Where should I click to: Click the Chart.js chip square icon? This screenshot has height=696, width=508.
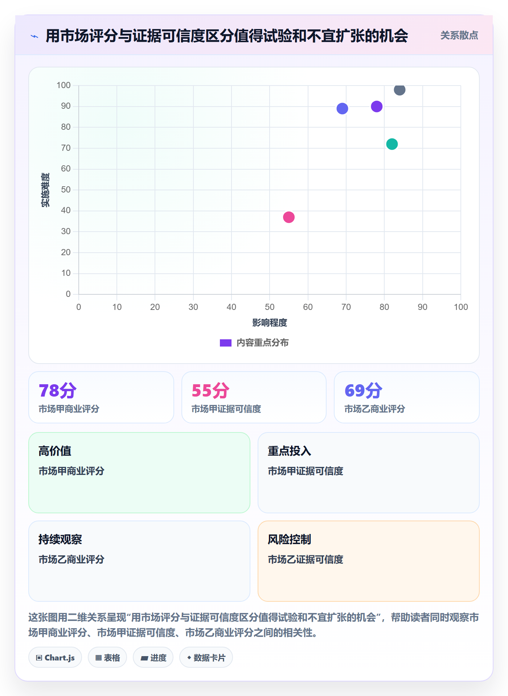coord(39,658)
